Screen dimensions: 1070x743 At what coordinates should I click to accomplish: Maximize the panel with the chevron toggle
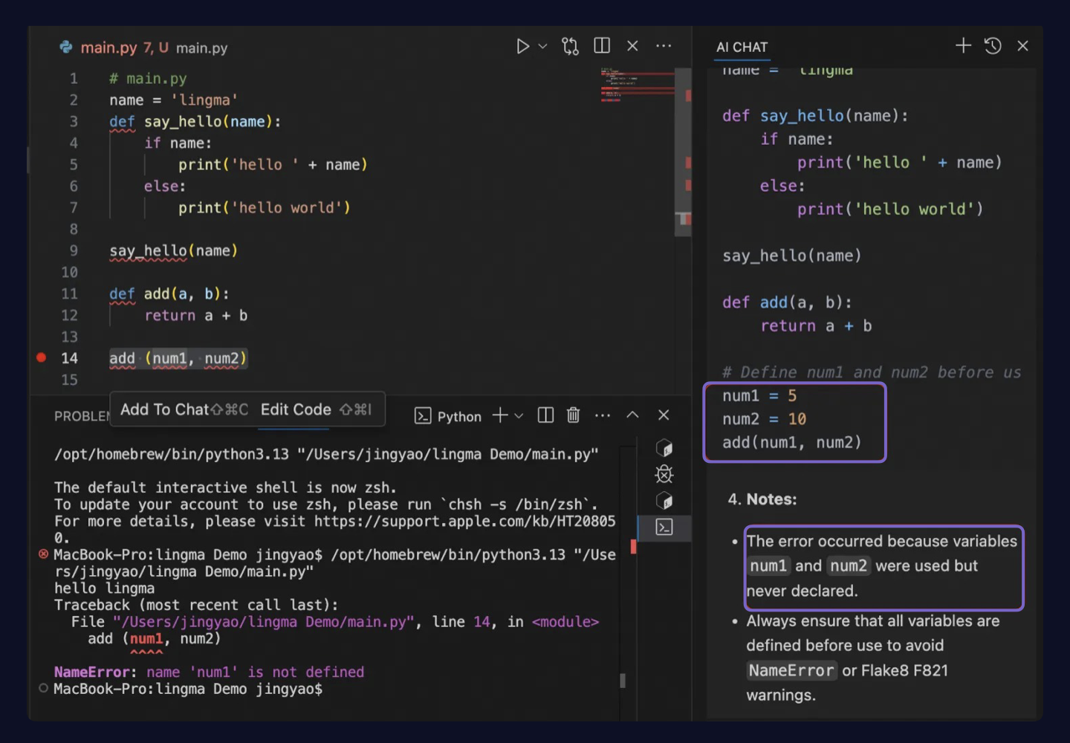pyautogui.click(x=632, y=415)
